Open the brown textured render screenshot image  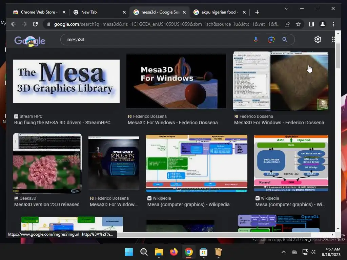281,81
